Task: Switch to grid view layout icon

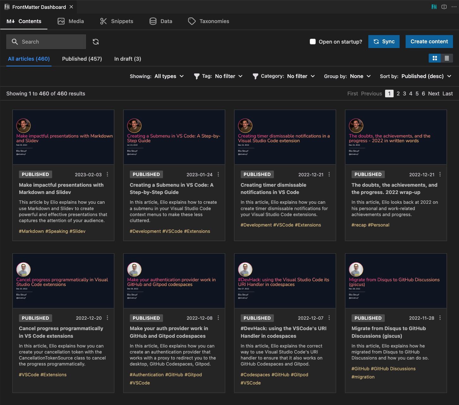Action: click(435, 58)
